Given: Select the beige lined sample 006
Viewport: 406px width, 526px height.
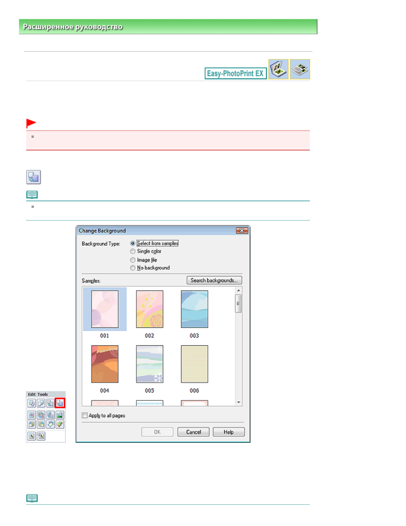Looking at the screenshot, I should click(194, 364).
